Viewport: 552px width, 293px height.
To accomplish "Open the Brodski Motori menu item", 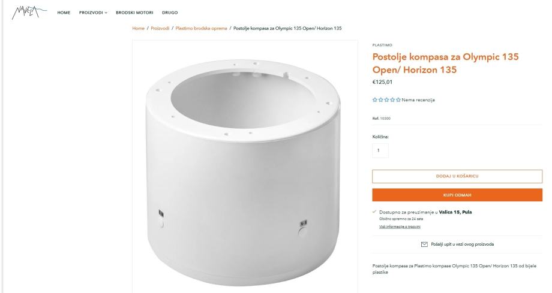I will tap(134, 13).
